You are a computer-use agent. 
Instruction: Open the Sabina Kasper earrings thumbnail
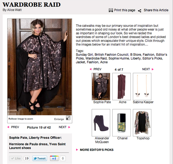point(142,86)
